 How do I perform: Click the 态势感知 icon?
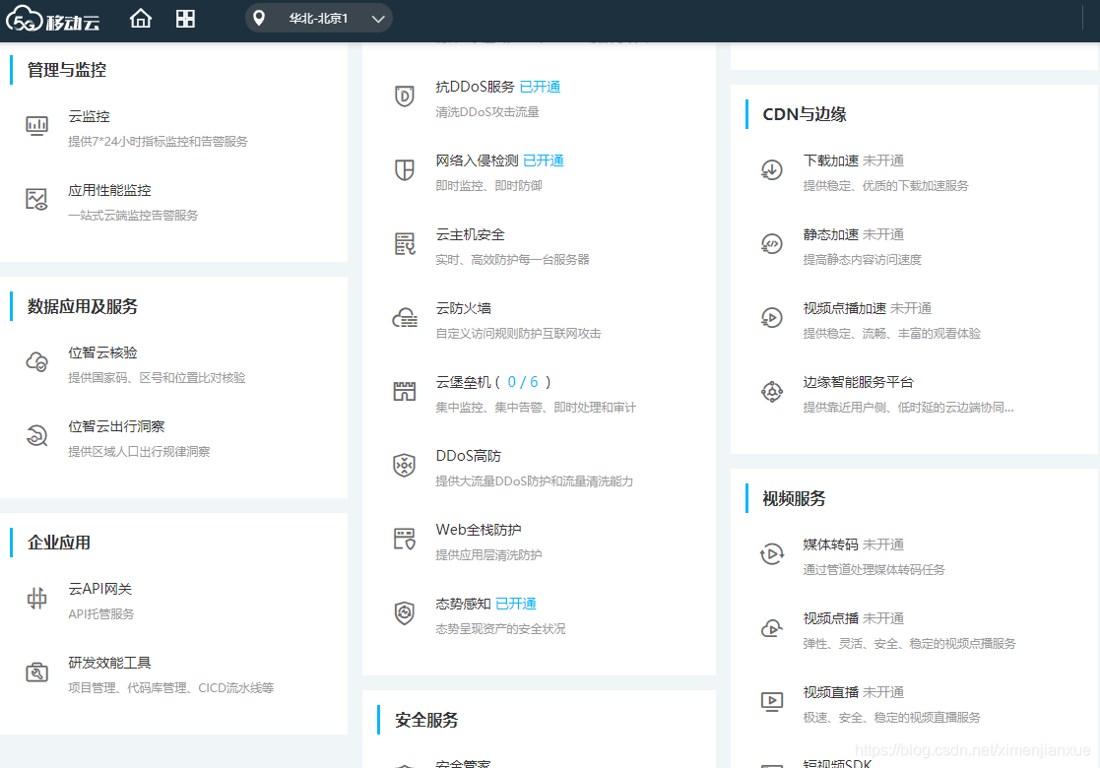pos(404,613)
